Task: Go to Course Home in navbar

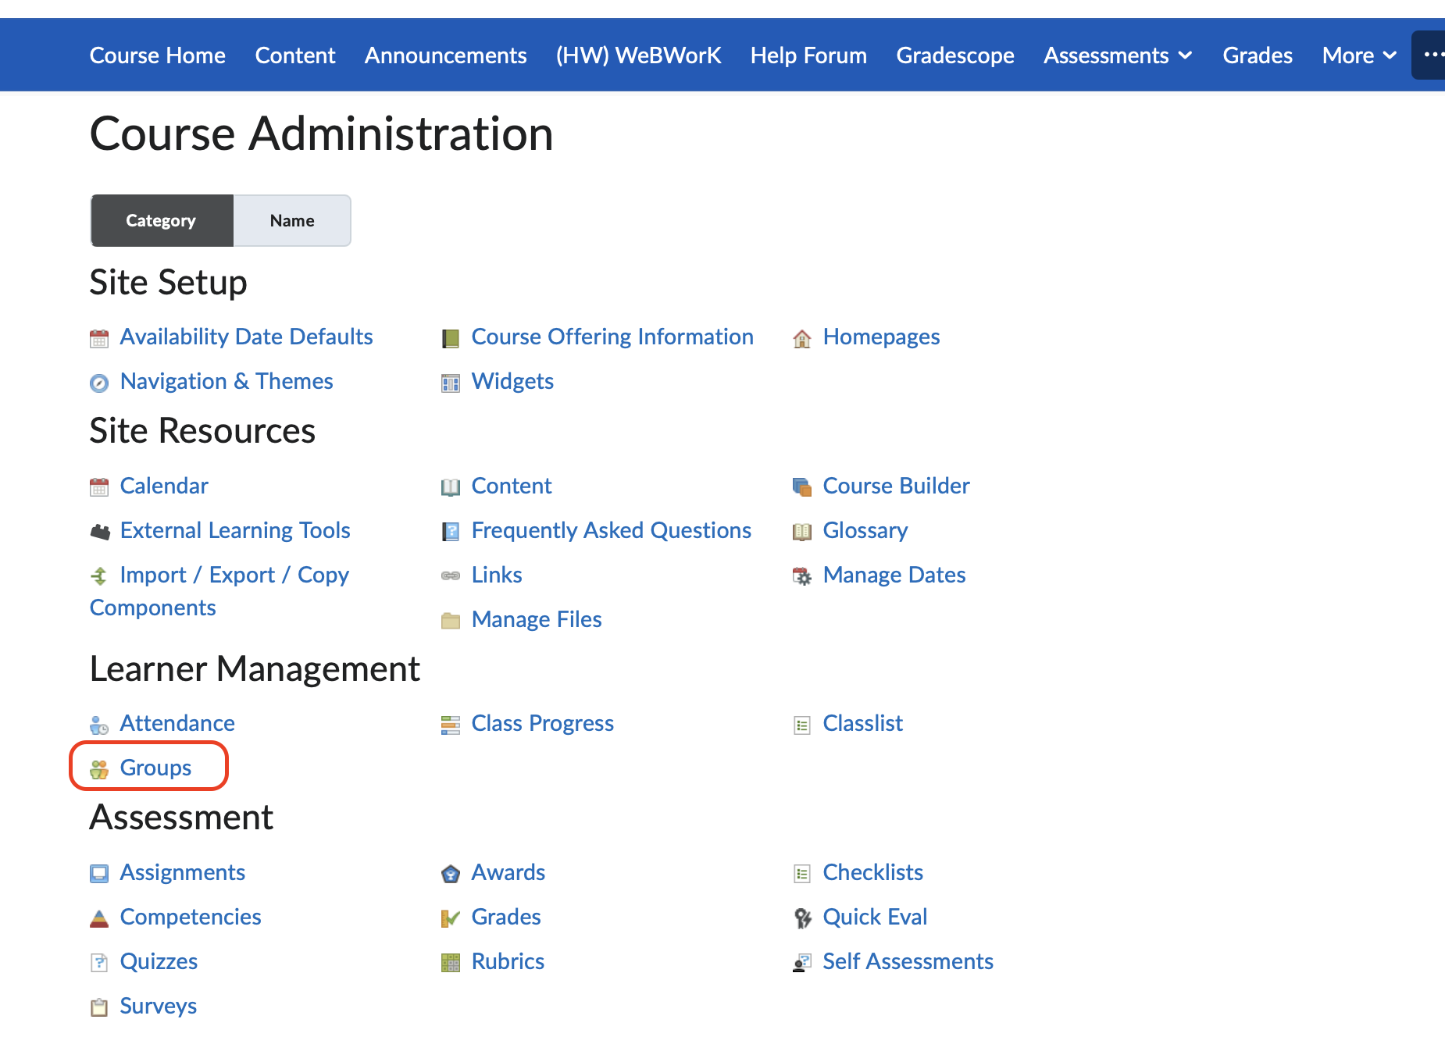Action: click(x=158, y=55)
